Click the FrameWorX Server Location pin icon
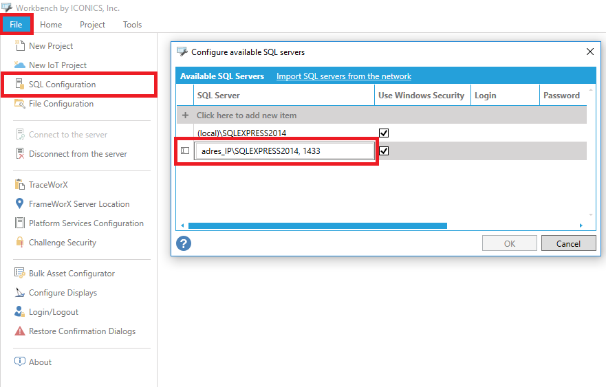 [19, 203]
